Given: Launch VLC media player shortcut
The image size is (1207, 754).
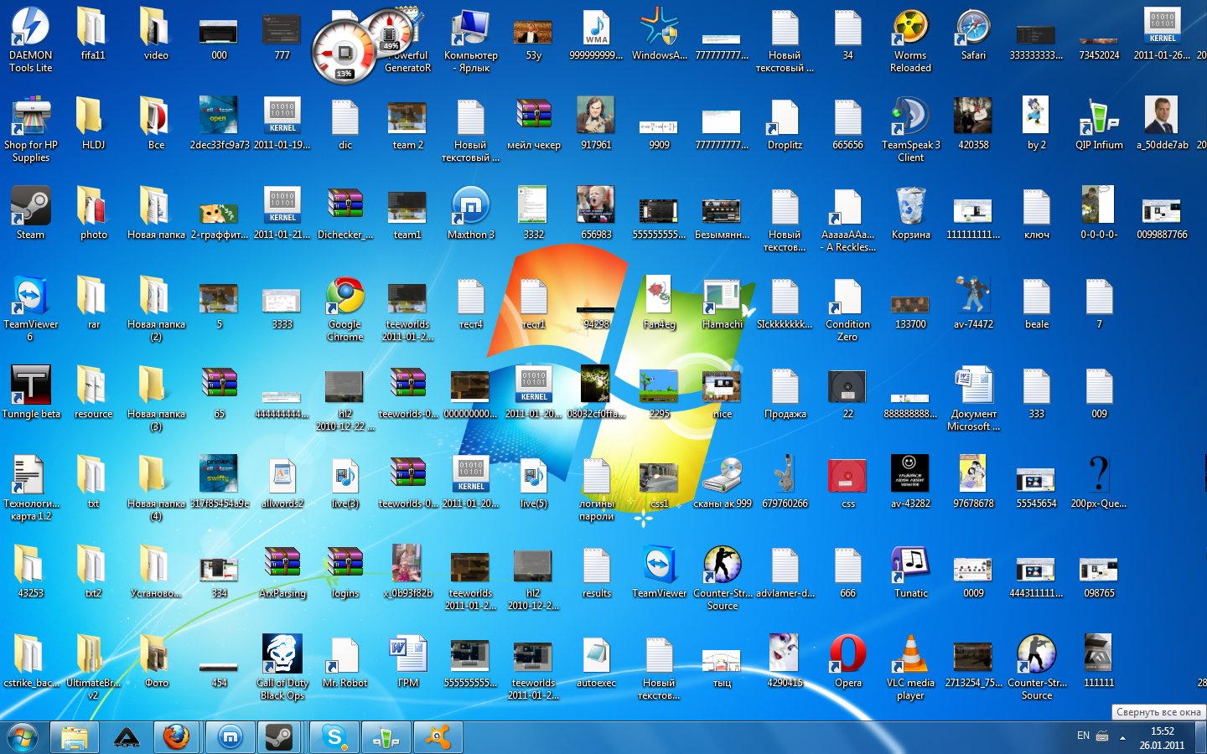Looking at the screenshot, I should point(911,667).
